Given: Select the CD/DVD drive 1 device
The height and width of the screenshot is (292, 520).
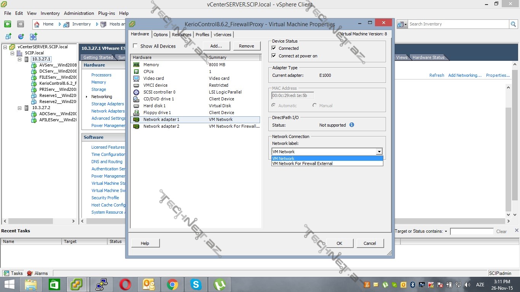Looking at the screenshot, I should click(x=158, y=99).
